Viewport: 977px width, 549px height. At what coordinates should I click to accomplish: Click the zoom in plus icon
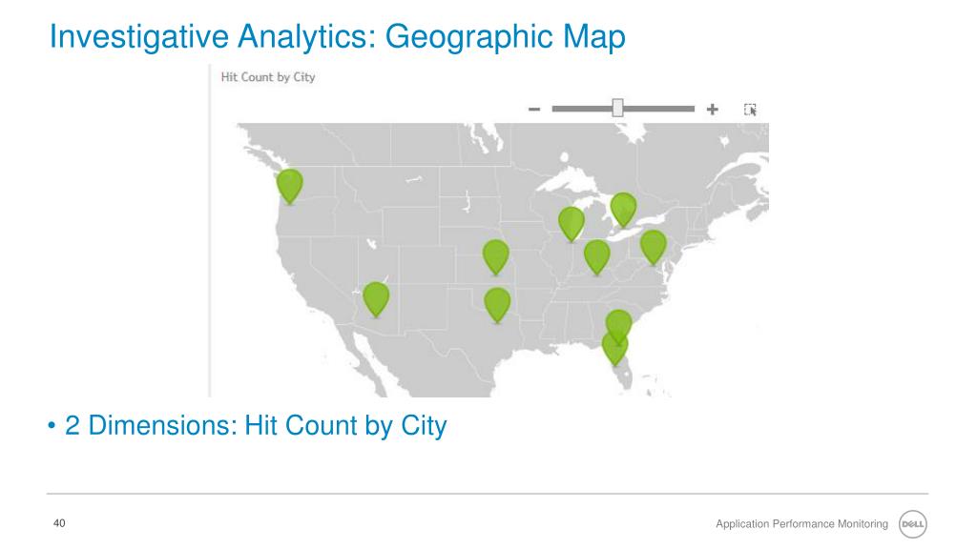coord(712,109)
